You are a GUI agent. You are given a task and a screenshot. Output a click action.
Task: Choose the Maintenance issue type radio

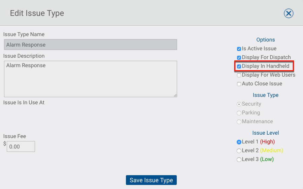[239, 122]
